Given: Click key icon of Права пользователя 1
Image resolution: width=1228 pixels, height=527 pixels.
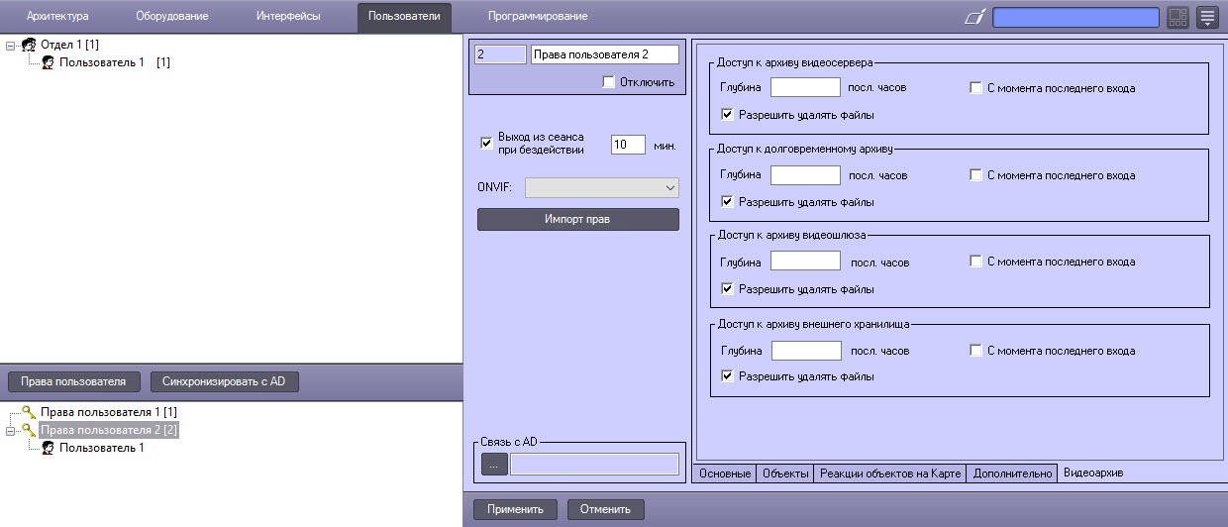Looking at the screenshot, I should pos(29,411).
